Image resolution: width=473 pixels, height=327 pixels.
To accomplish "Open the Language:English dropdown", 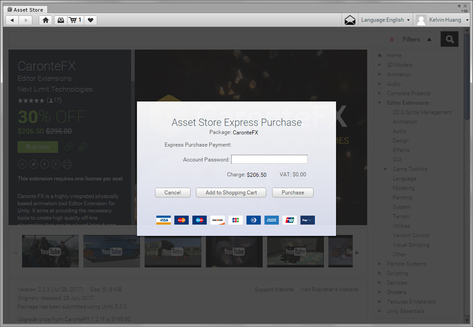I will point(385,20).
